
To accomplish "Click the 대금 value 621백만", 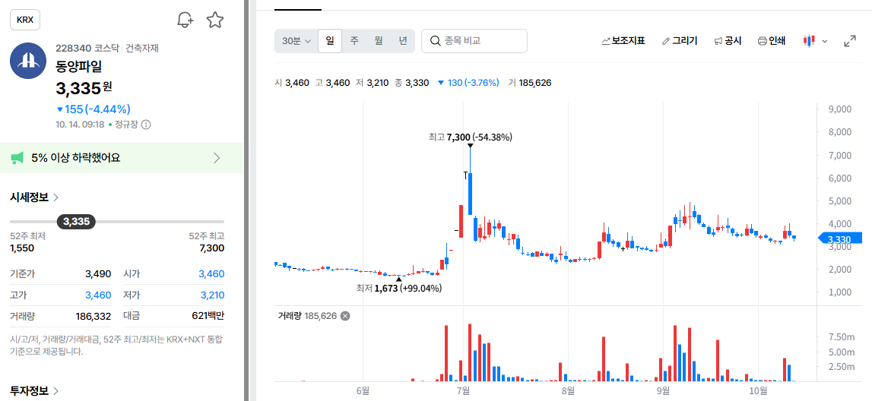I will (x=208, y=317).
